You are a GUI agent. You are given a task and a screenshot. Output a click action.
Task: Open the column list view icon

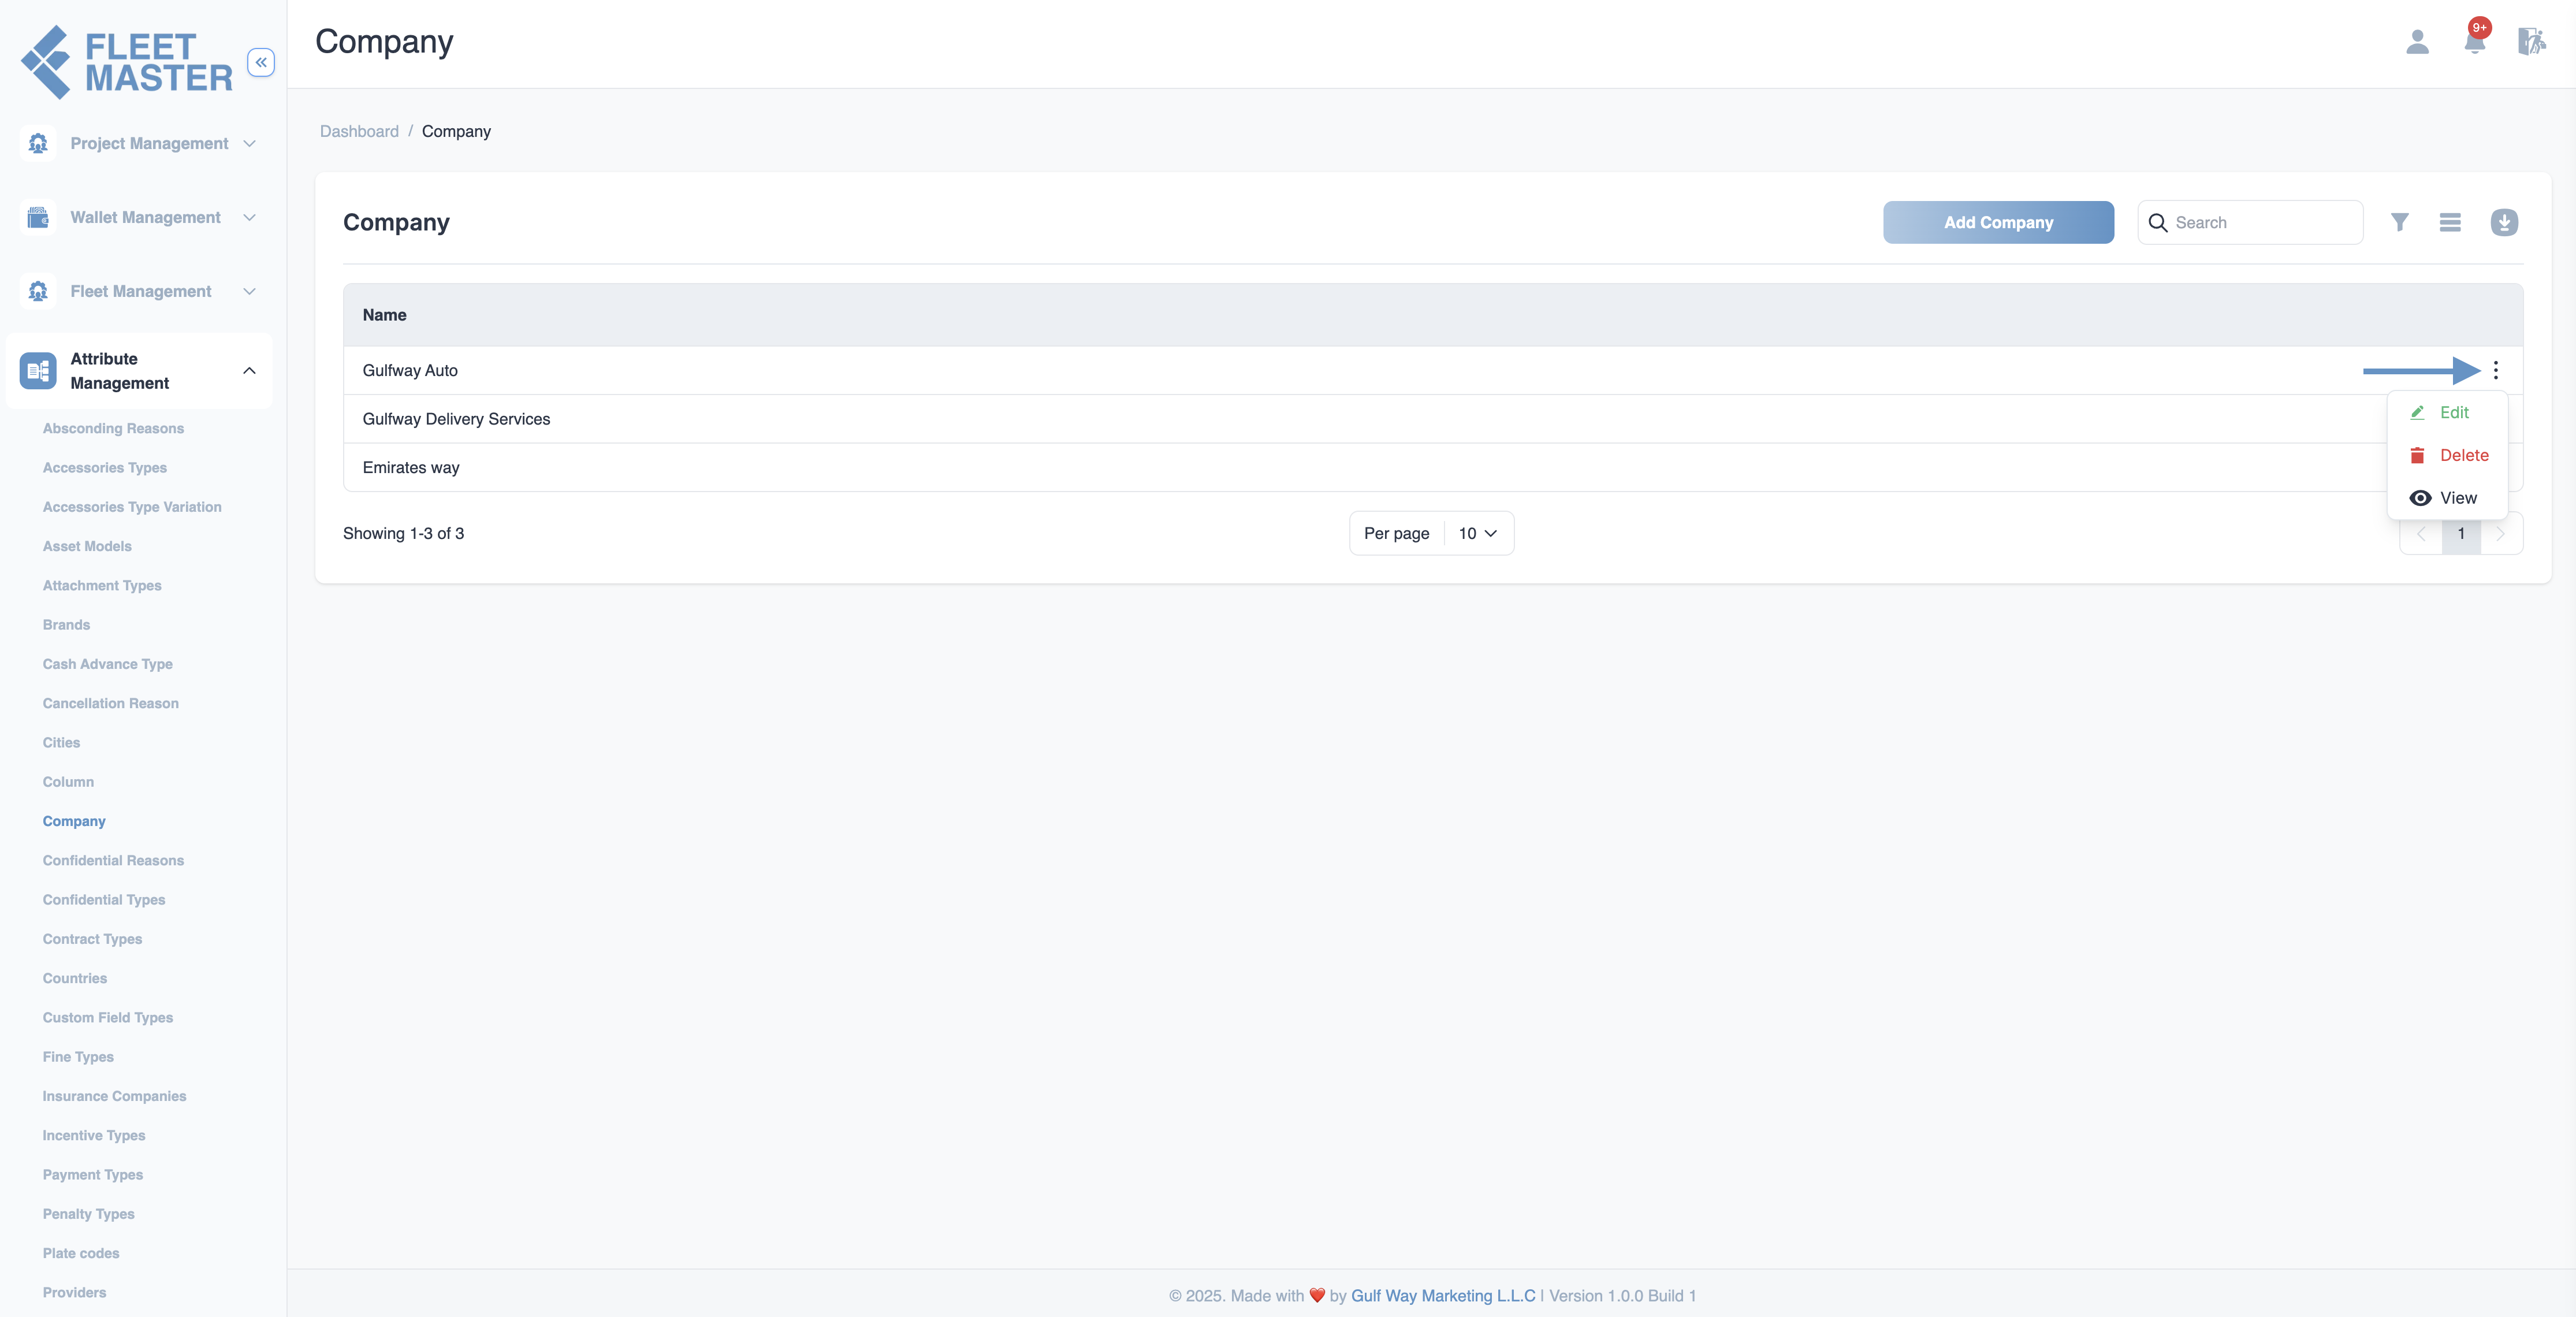[2450, 222]
